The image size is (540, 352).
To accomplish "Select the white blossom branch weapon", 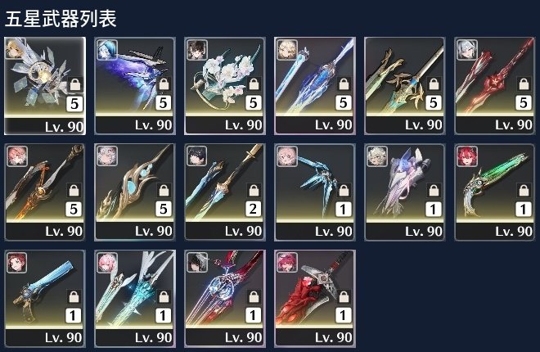I will (225, 86).
